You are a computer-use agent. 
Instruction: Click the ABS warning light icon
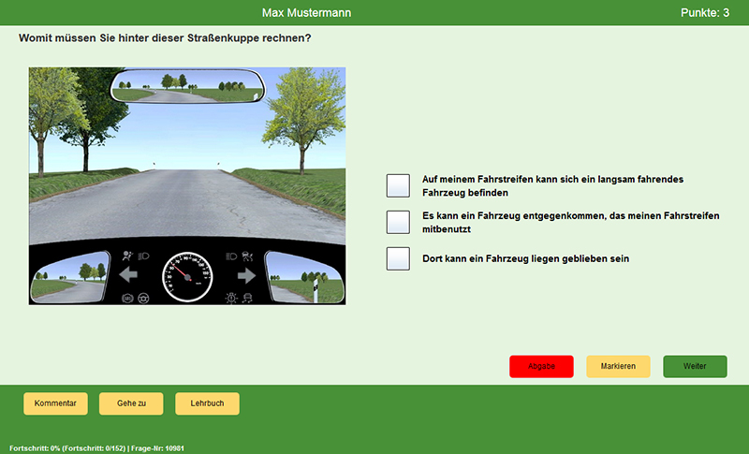tap(127, 298)
